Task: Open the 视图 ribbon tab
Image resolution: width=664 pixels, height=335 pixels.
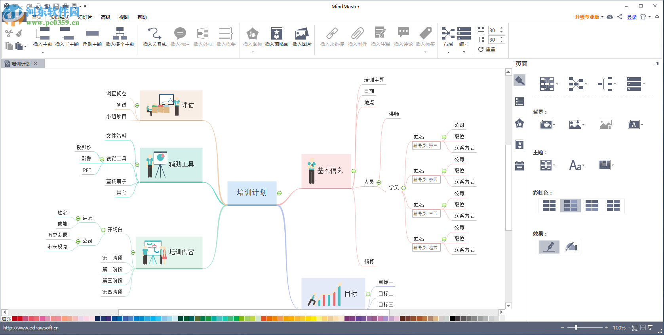Action: (x=124, y=17)
